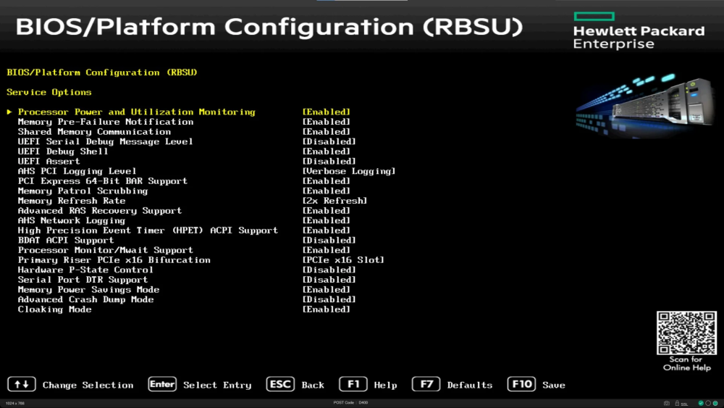
Task: Click the screenshot capture camera icon in status bar
Action: coord(666,404)
